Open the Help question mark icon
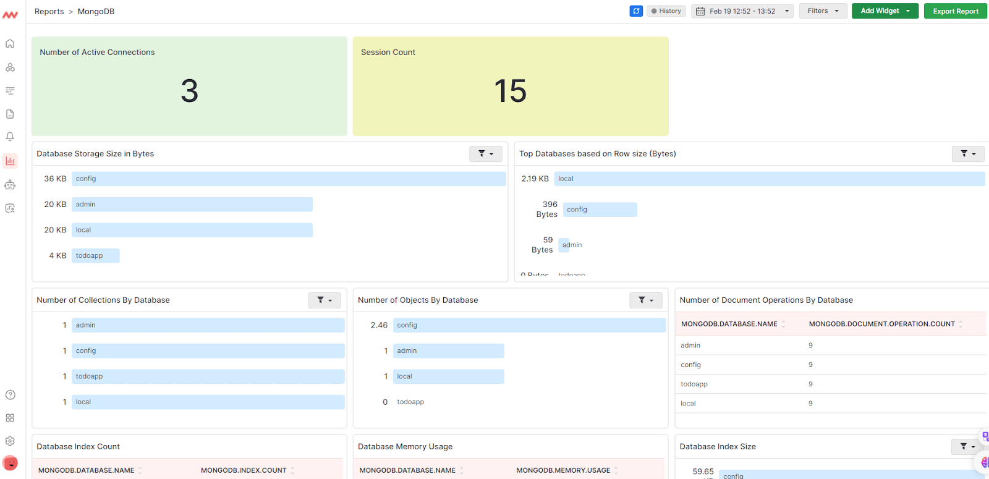989x479 pixels. [10, 395]
